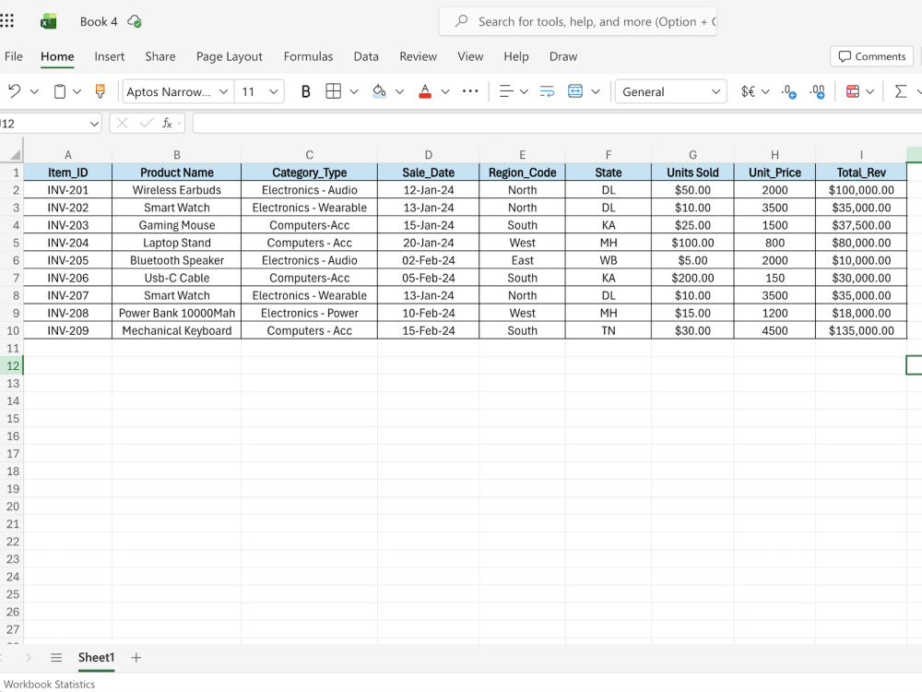Select the 02-Feb-24 date cell

428,260
